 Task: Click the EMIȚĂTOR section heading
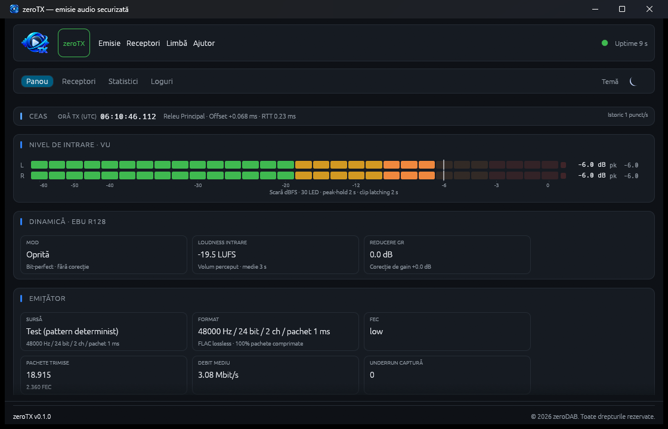pos(47,299)
